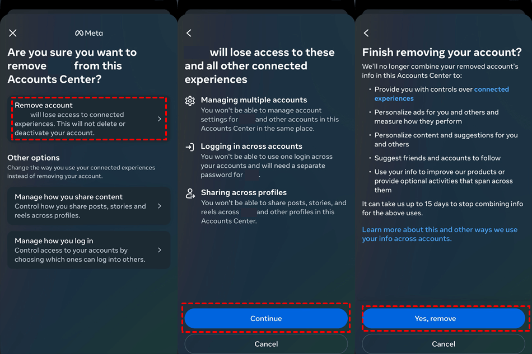Image resolution: width=532 pixels, height=354 pixels.
Task: Go back from Finish removing your account screen
Action: point(366,34)
